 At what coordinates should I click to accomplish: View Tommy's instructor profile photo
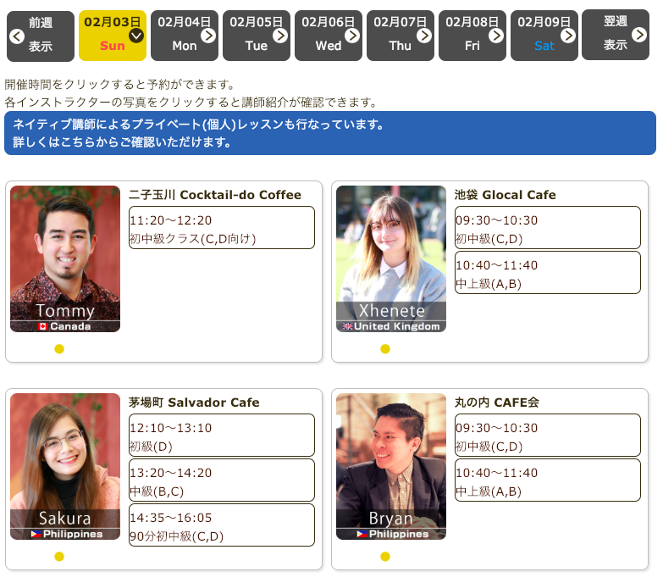(65, 258)
